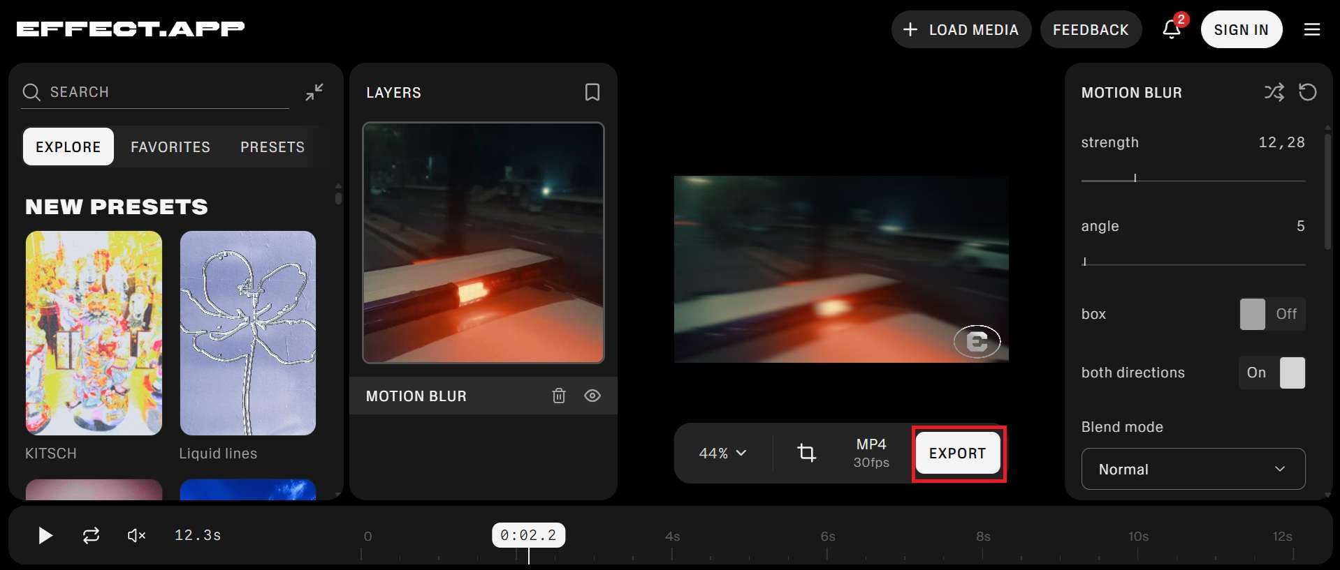Switch to the Favorites tab
This screenshot has width=1340, height=570.
[x=170, y=147]
